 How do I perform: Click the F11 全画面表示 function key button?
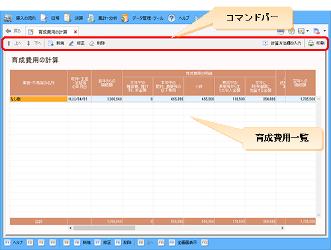tap(183, 243)
